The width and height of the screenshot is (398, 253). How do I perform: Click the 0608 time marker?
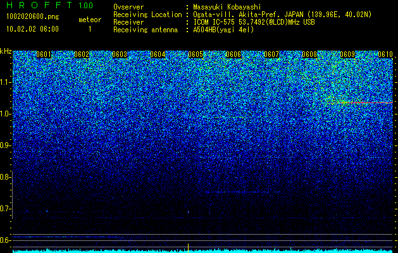coord(309,54)
